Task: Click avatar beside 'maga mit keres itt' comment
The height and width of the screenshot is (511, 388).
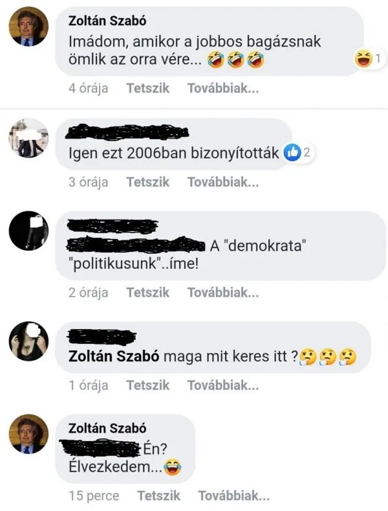Action: tap(28, 341)
